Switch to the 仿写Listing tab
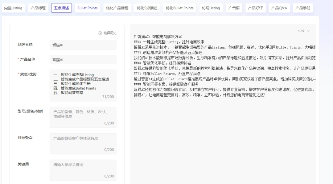The image size is (333, 184). click(211, 8)
